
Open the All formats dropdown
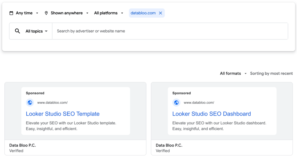233,73
